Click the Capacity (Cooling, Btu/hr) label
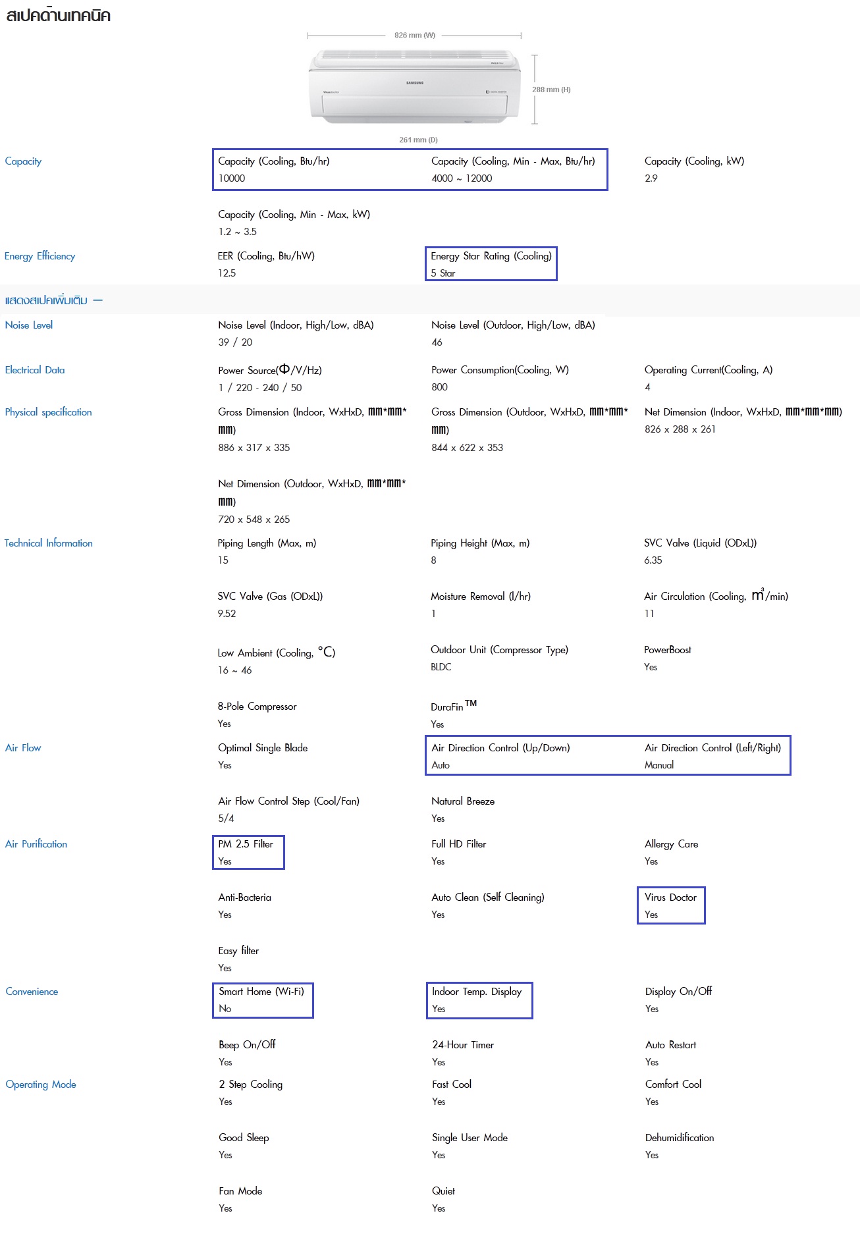This screenshot has width=860, height=1234. [x=274, y=161]
